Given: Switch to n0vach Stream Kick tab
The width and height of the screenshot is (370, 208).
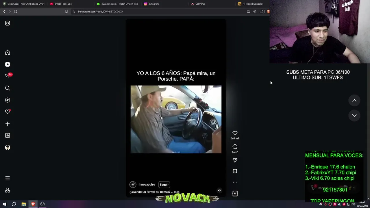Looking at the screenshot, I should 118,4.
